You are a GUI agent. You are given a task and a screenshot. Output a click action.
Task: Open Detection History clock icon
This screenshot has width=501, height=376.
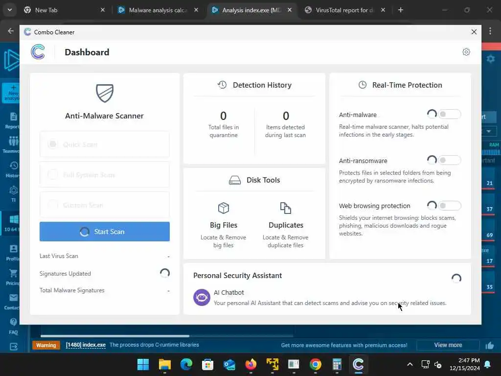point(222,85)
